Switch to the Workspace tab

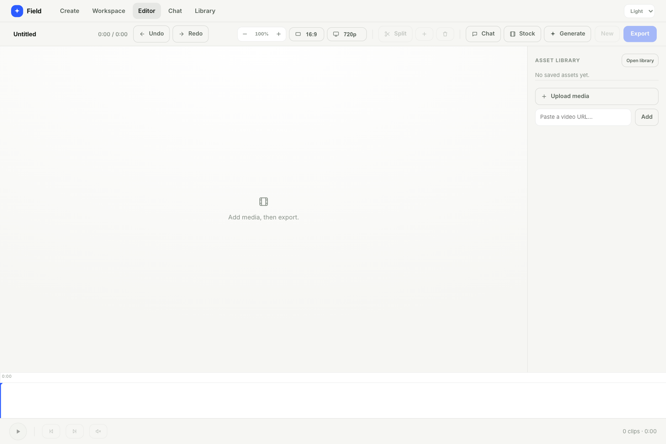[109, 11]
